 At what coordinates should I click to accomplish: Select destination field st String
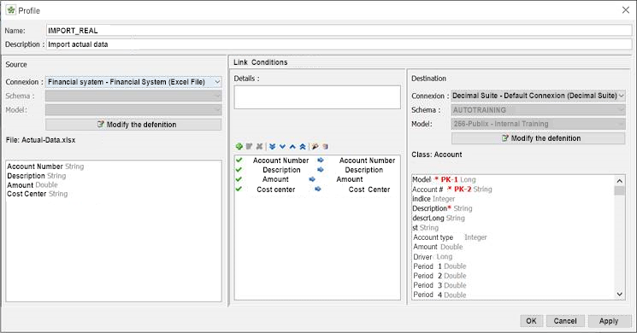425,227
